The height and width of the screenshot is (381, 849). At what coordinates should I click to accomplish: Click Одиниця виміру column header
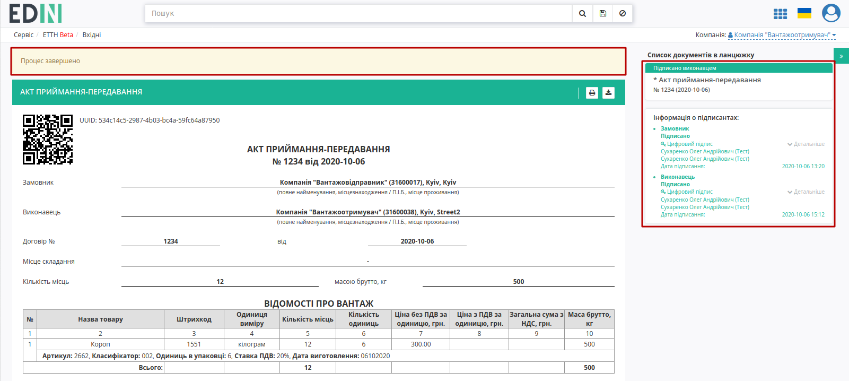pyautogui.click(x=252, y=319)
